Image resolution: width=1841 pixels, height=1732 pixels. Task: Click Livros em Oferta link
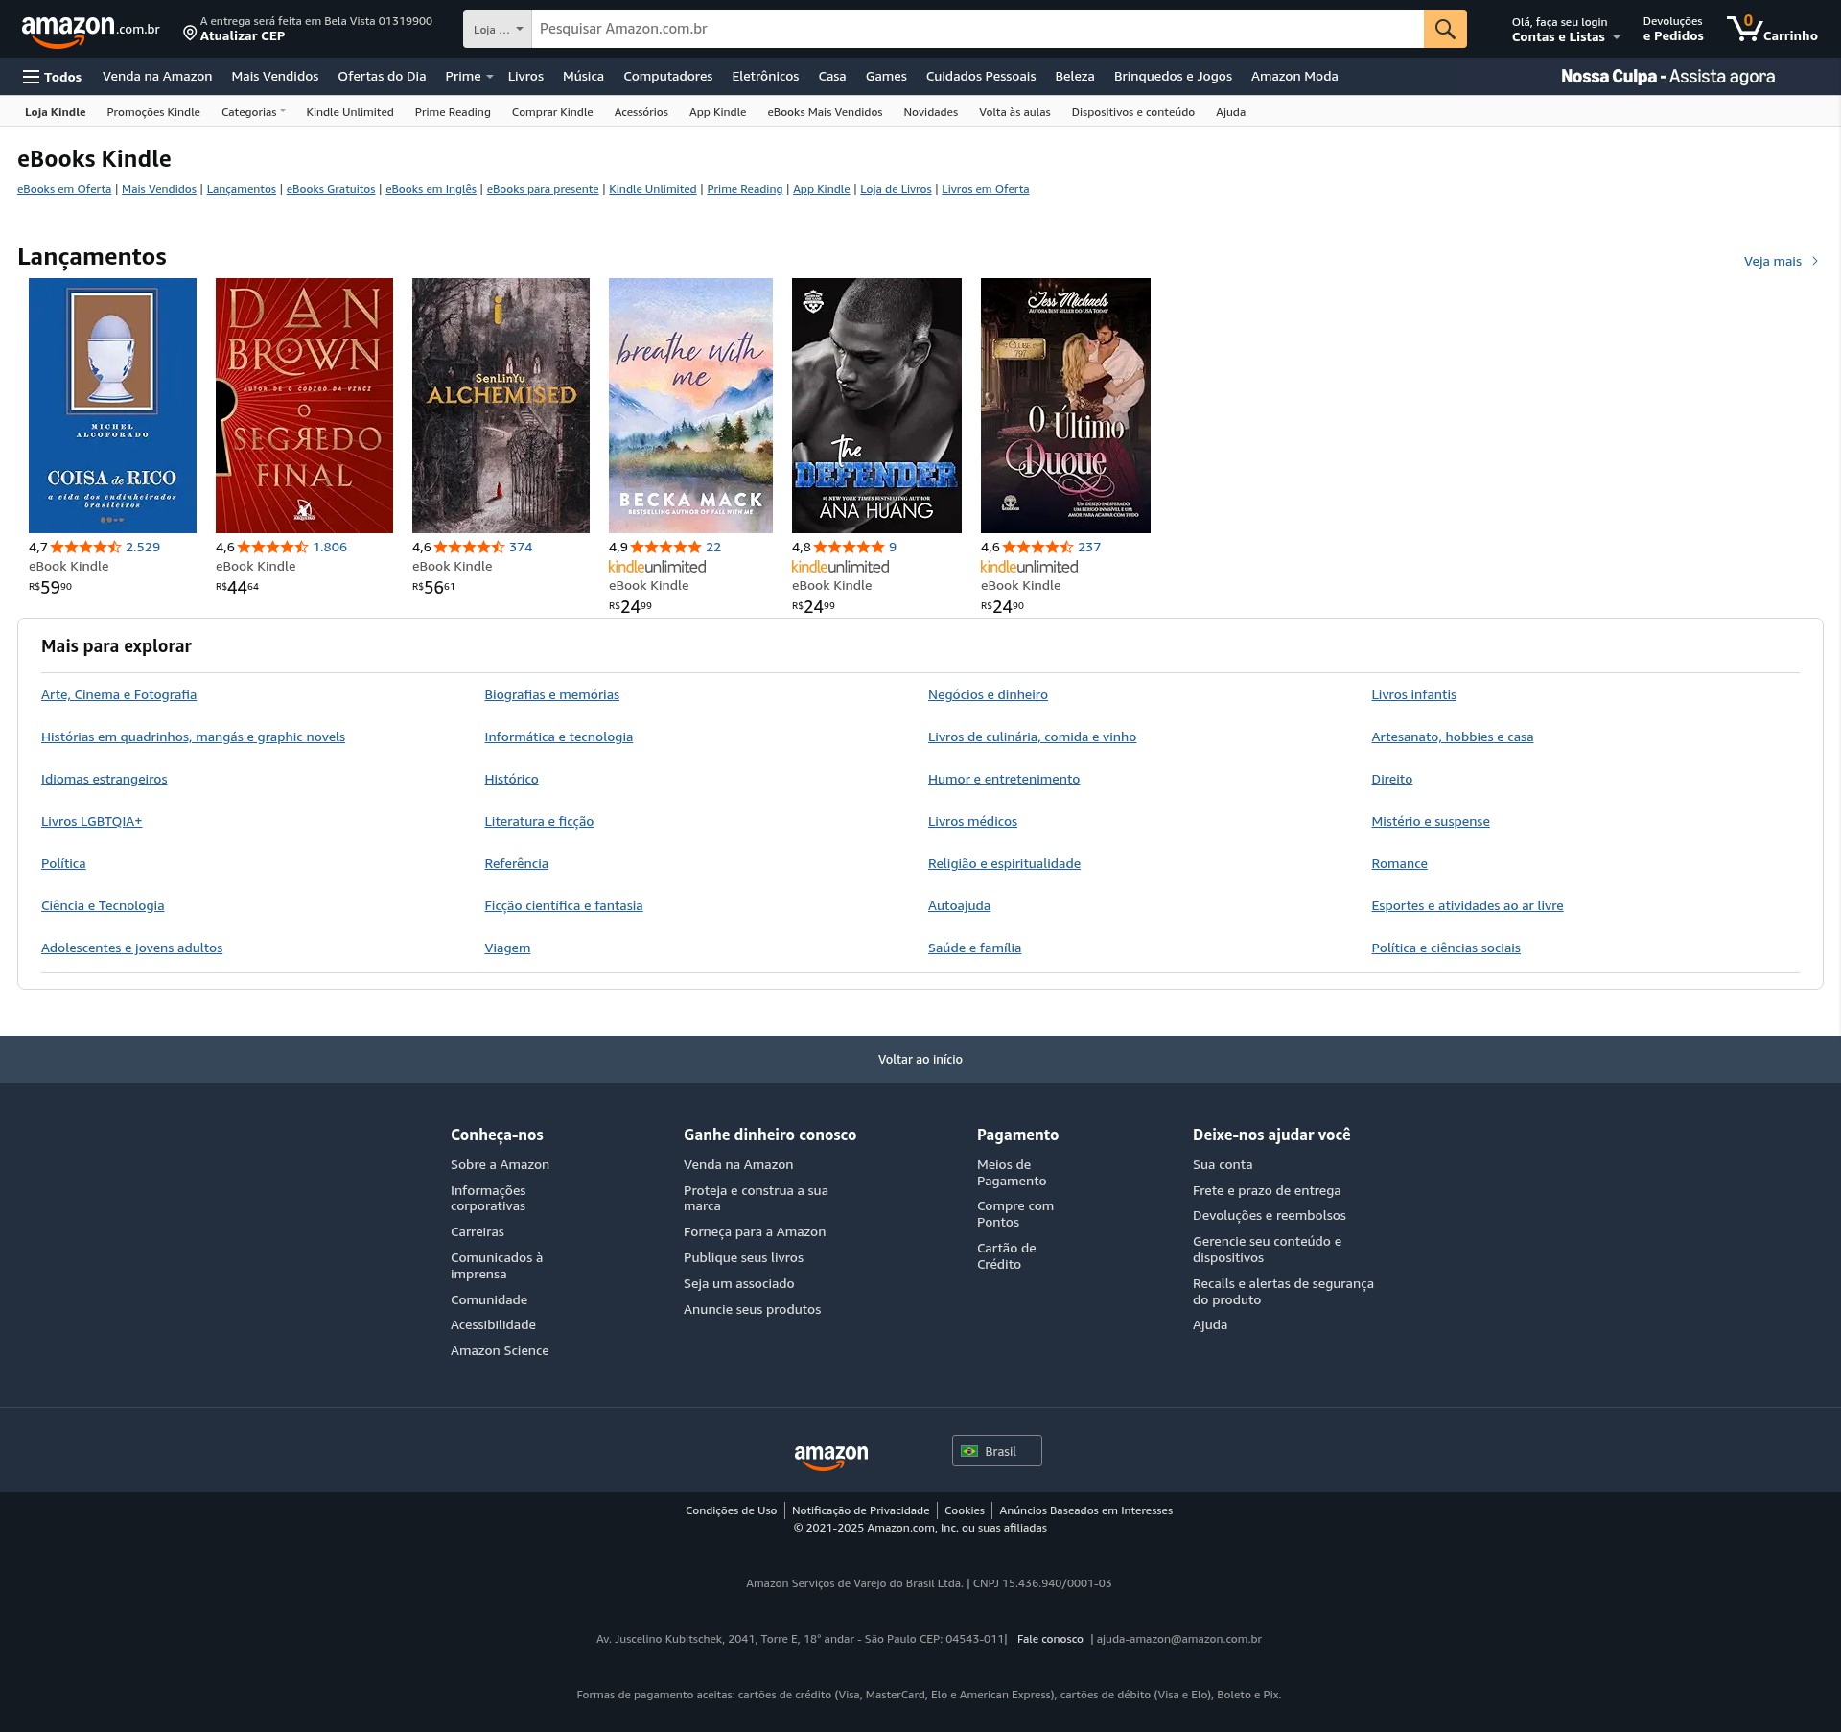985,189
